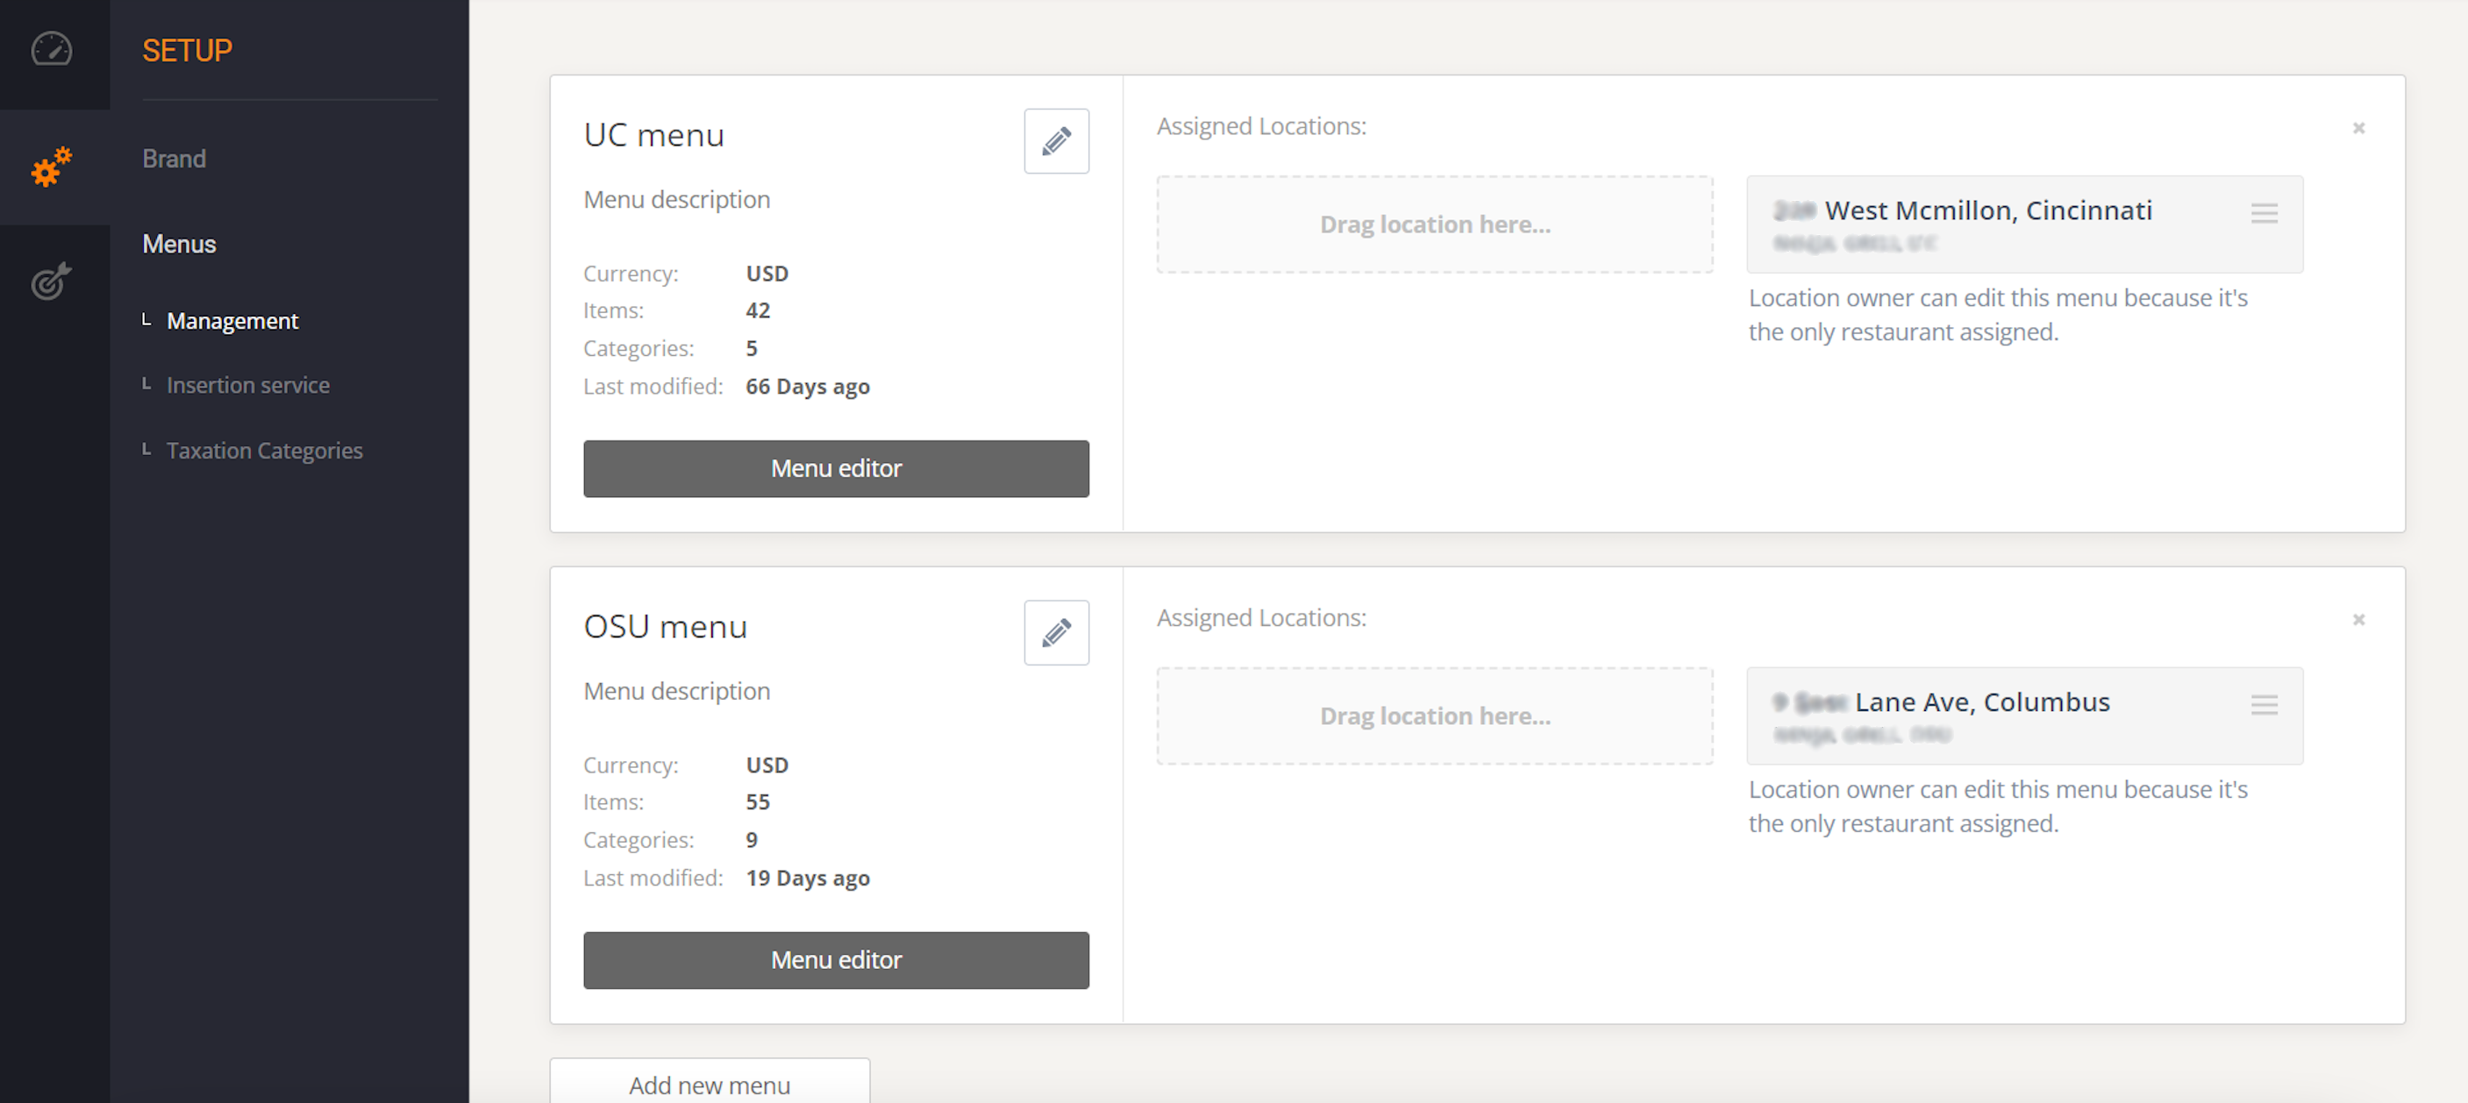Grab West Mcmillon location drag handle
Screen dimensions: 2468x1103
pyautogui.click(x=2264, y=214)
